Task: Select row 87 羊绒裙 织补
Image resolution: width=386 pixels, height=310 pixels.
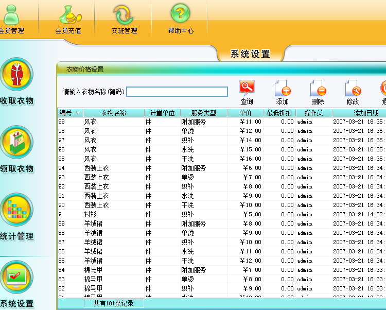Action: (x=221, y=242)
